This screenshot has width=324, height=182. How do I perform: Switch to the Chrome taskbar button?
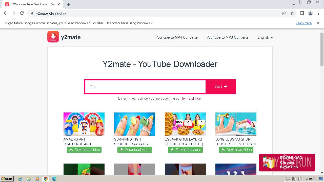tap(46, 179)
